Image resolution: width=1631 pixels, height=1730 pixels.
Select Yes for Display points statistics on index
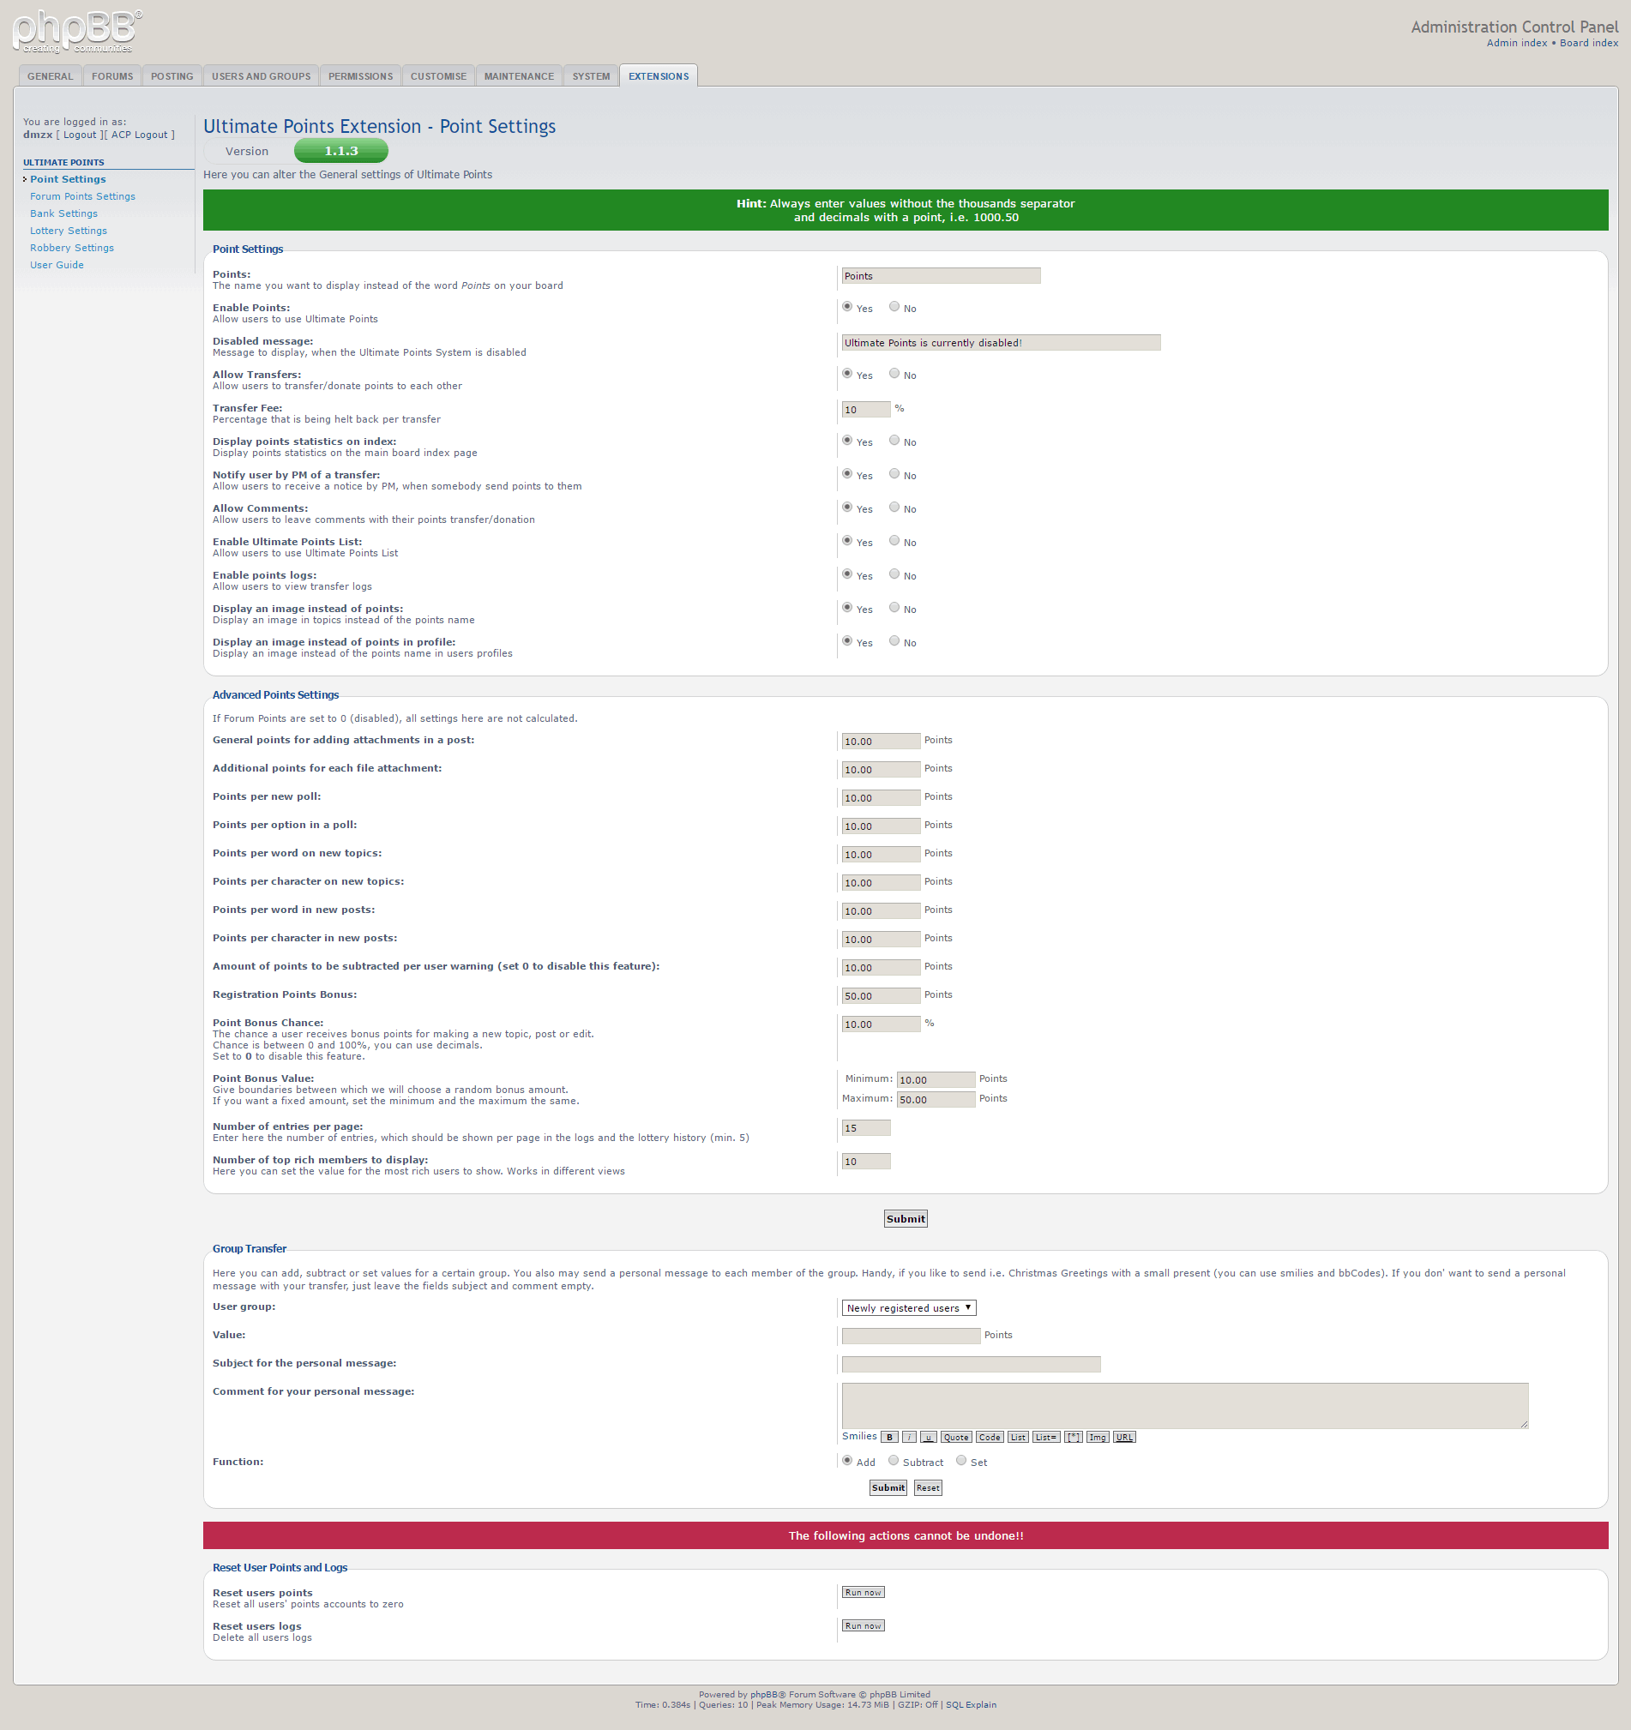847,441
